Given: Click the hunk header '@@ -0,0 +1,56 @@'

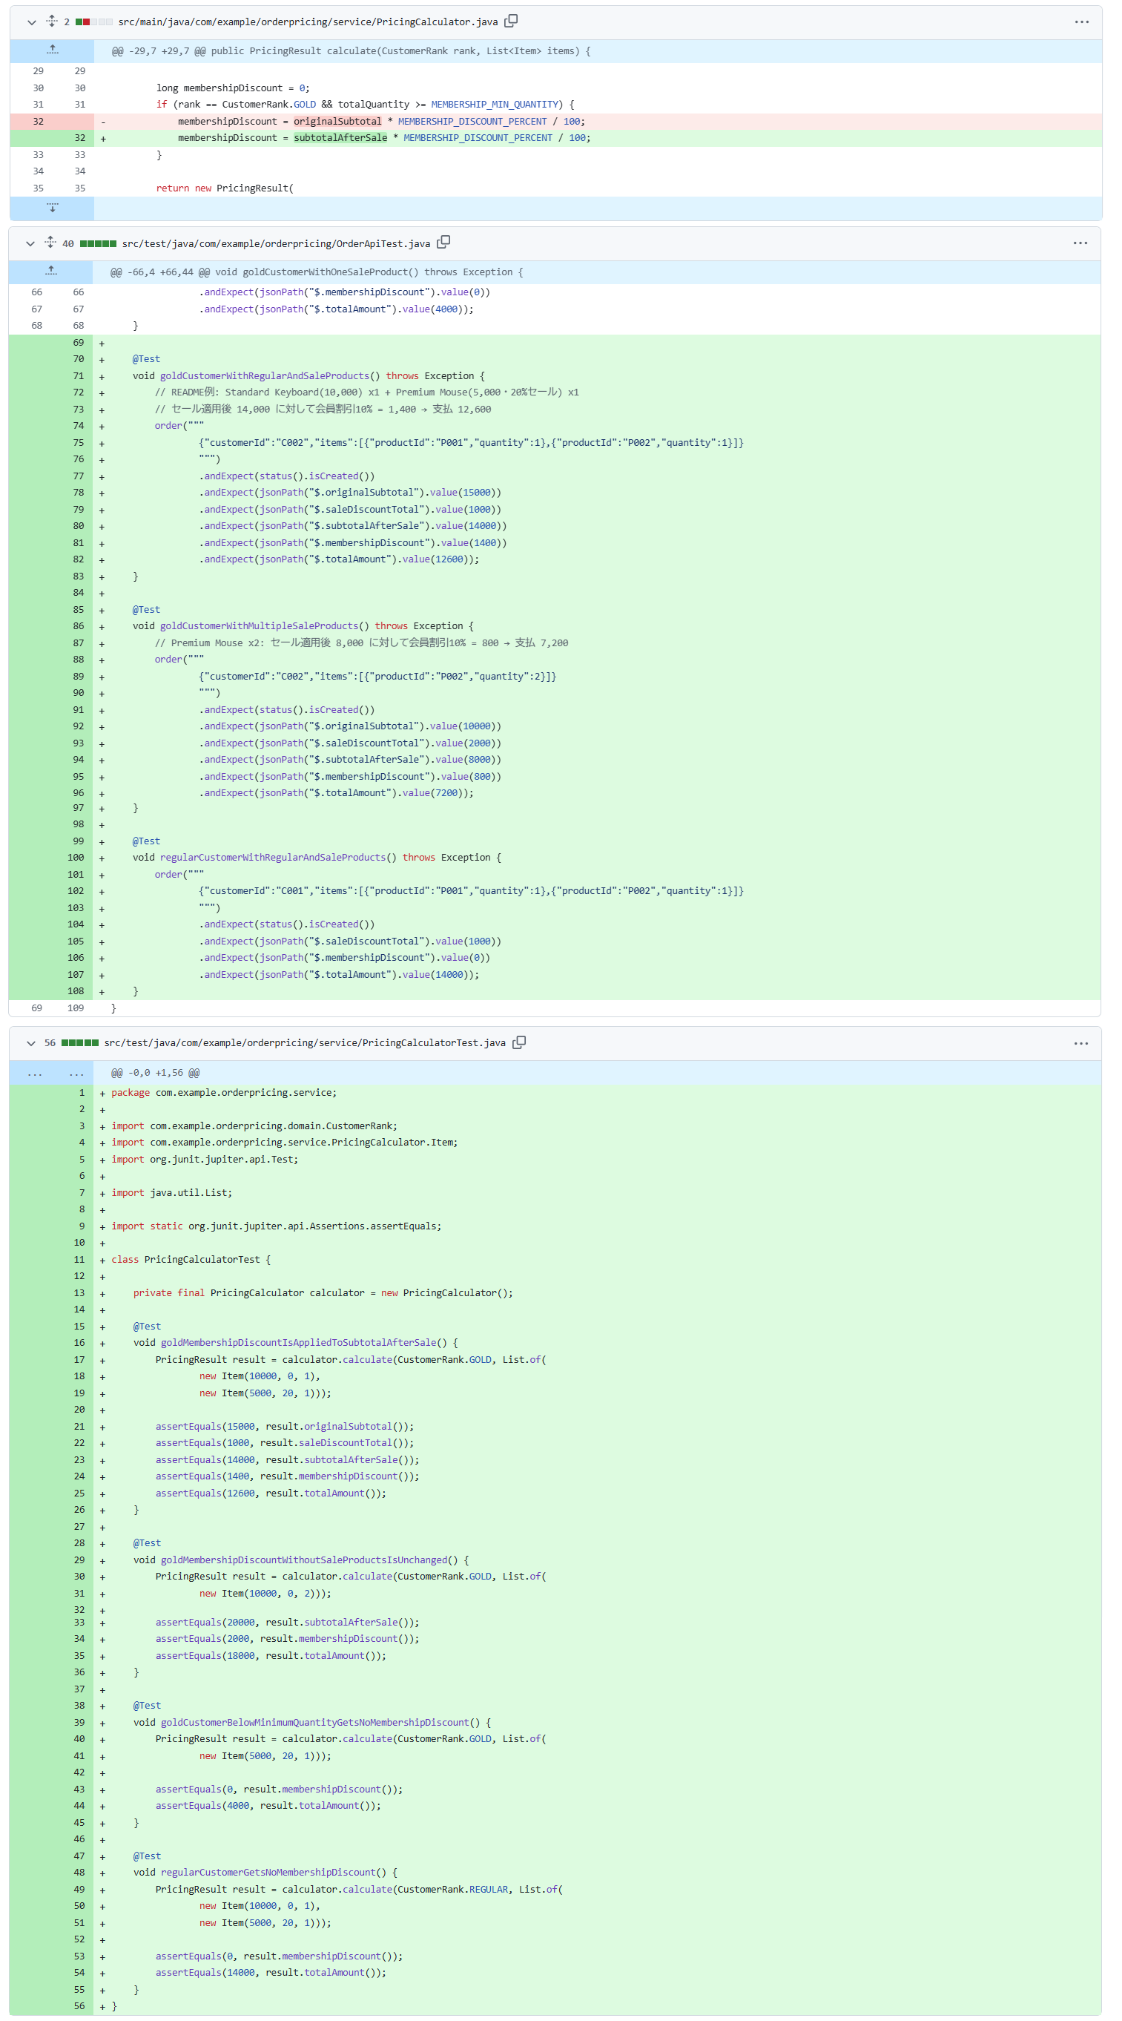Looking at the screenshot, I should (155, 1073).
